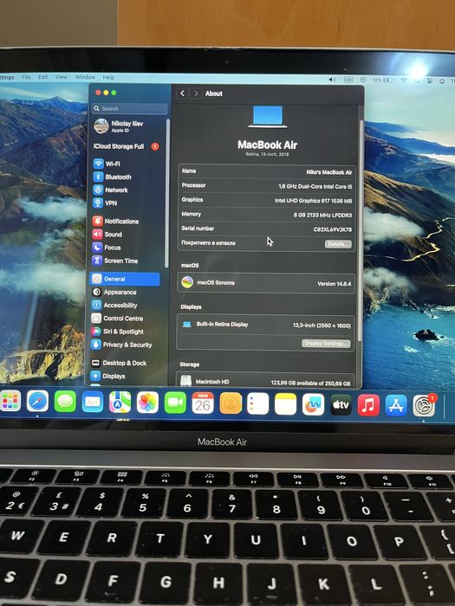Click the serial number value
The image size is (455, 606).
point(332,229)
